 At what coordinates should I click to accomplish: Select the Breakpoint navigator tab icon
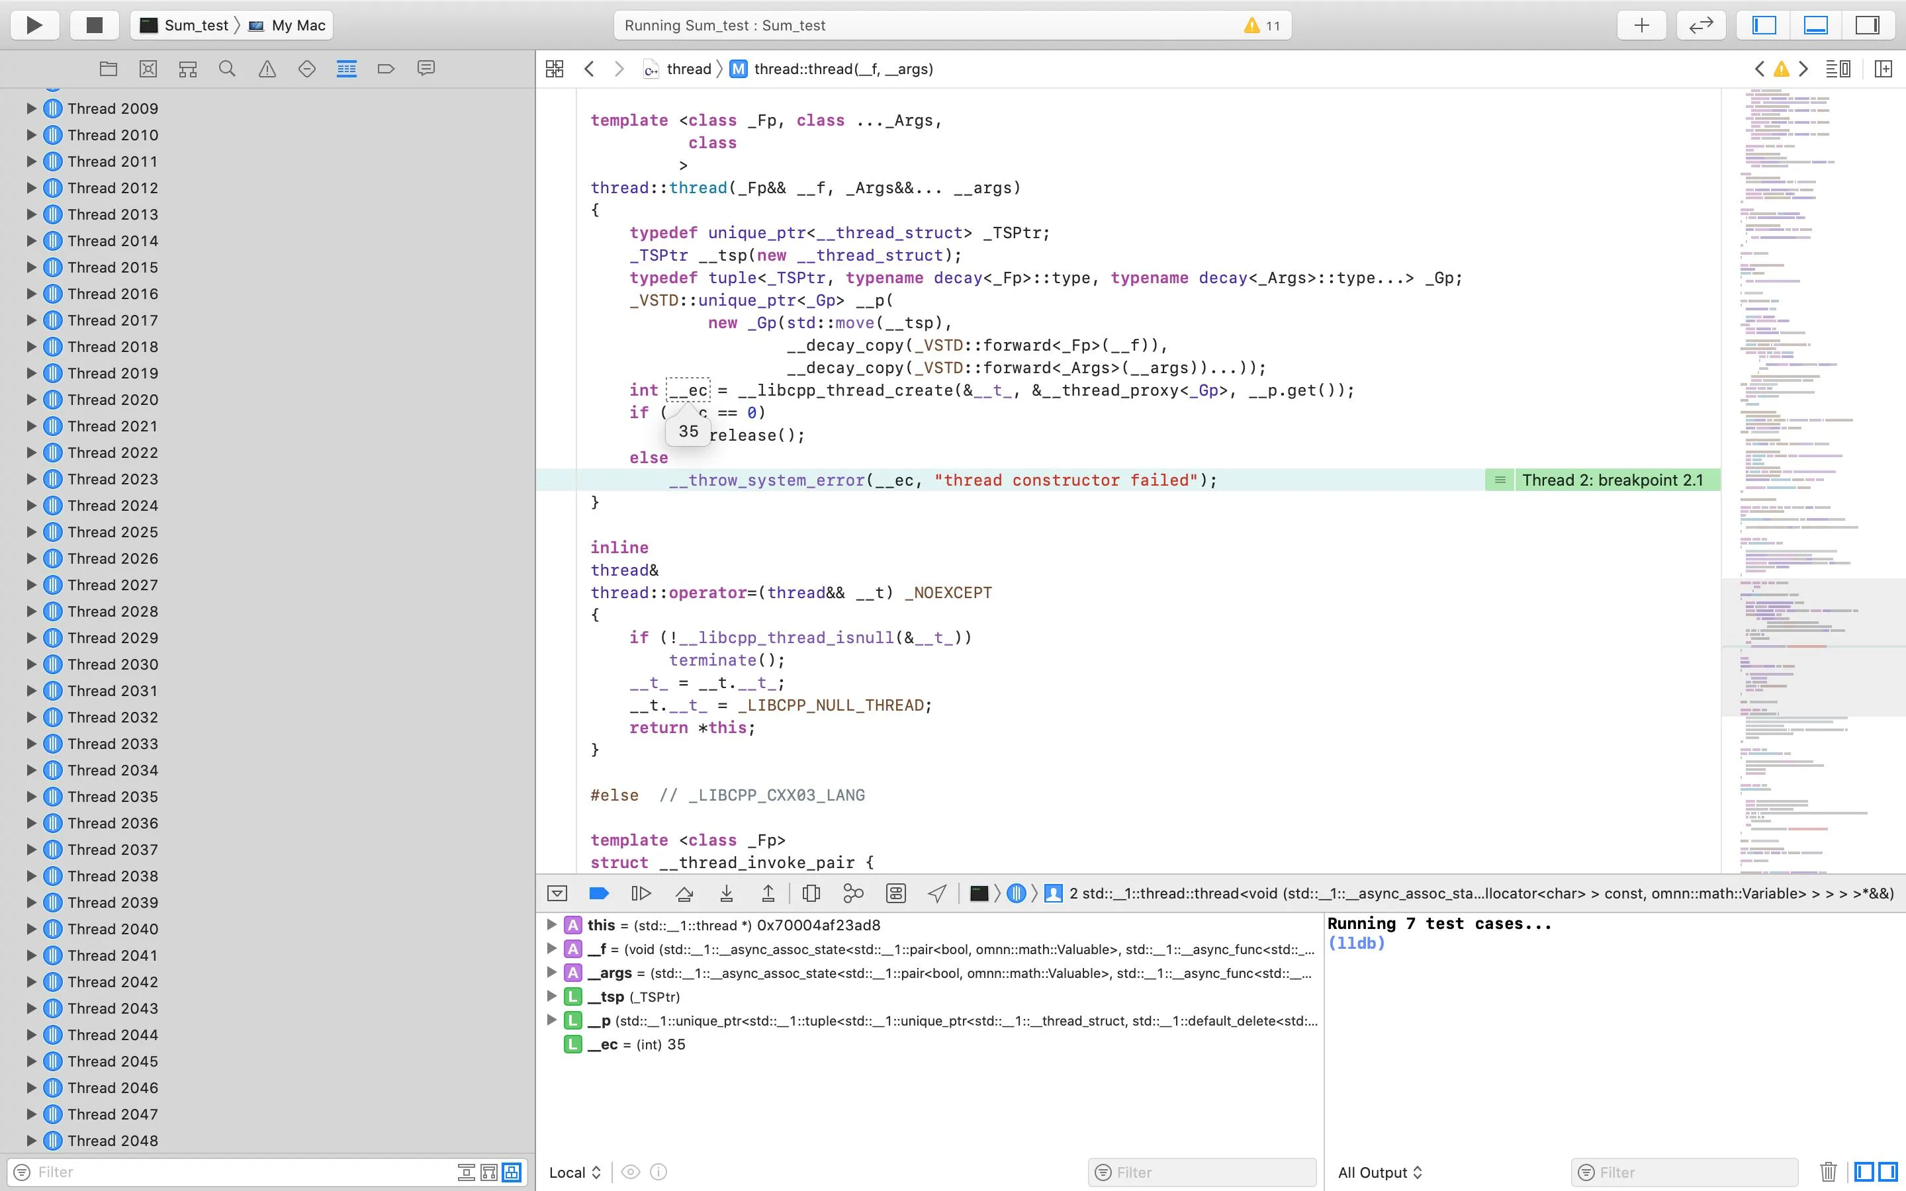386,69
